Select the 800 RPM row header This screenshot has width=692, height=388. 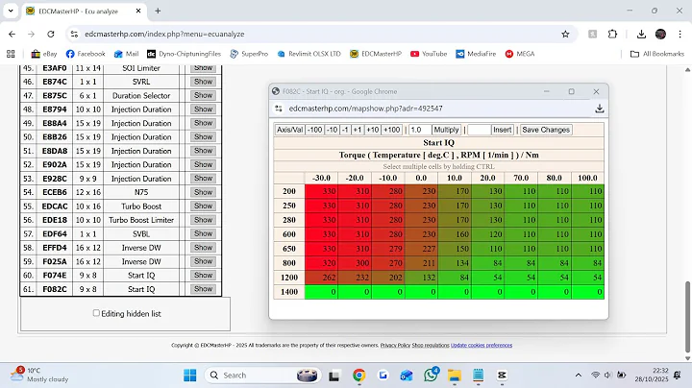click(289, 263)
